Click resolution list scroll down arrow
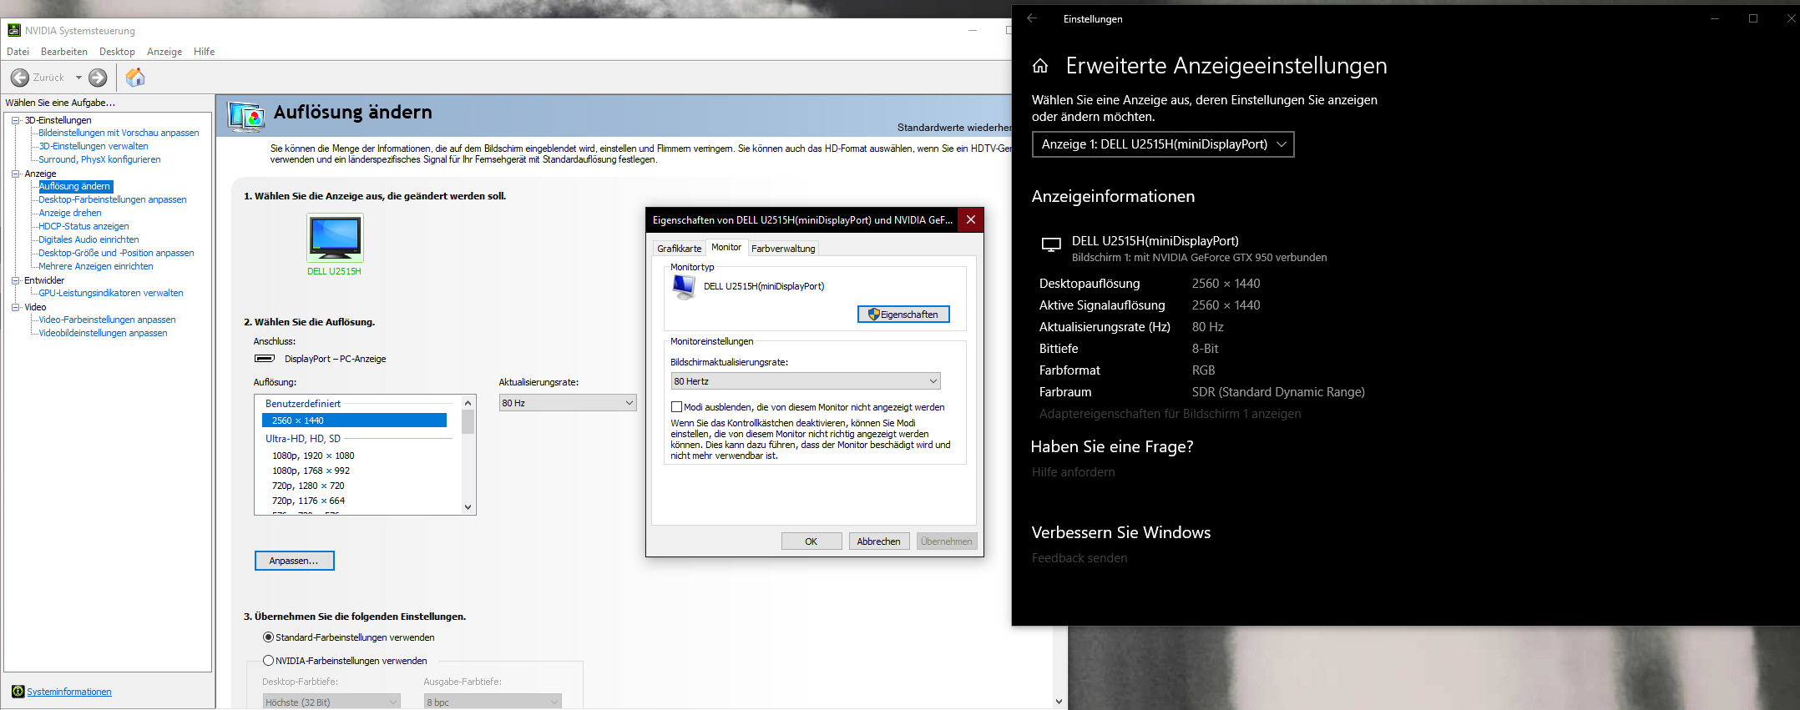1800x710 pixels. coord(468,507)
